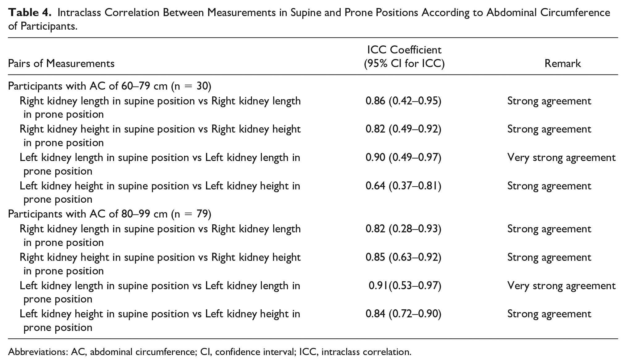Click Strong agreement remark beside 0.64
The height and width of the screenshot is (364, 626).
[x=549, y=186]
